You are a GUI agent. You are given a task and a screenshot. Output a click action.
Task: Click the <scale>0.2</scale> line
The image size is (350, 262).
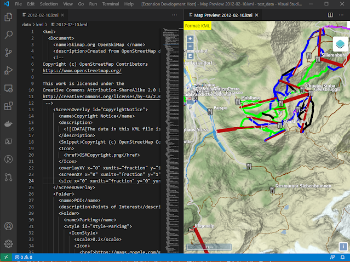click(97, 239)
